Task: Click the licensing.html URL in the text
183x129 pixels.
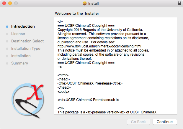Action: coord(99,46)
